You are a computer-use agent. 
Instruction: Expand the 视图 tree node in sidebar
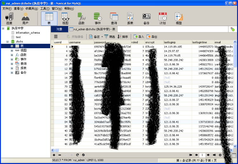coord(12,50)
